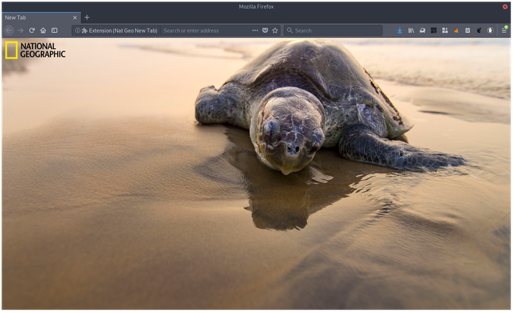Bookmark this page with the star

click(275, 31)
